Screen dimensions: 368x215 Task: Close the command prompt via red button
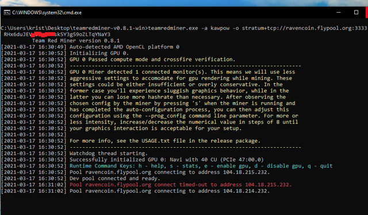coord(367,12)
